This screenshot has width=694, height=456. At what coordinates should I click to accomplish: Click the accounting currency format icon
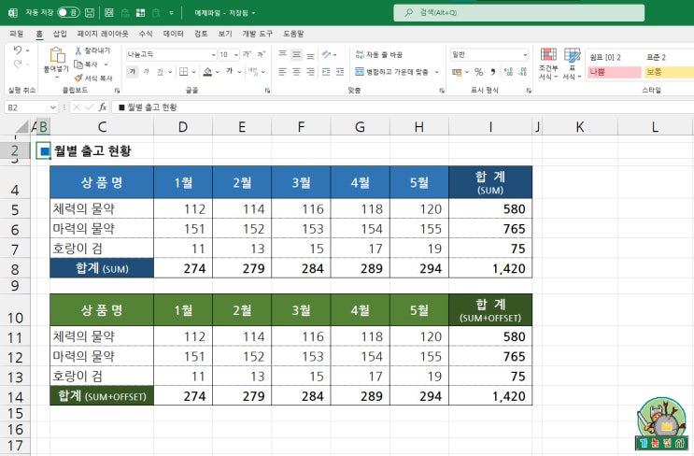point(457,72)
